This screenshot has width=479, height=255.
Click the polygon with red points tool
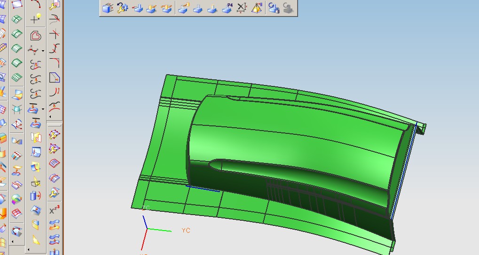(33, 50)
